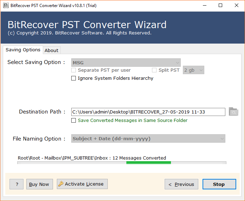This screenshot has width=245, height=201.
Task: Switch to the Saving Options tab
Action: point(23,50)
